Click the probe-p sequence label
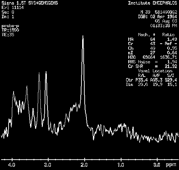The image size is (179, 170). (10, 26)
